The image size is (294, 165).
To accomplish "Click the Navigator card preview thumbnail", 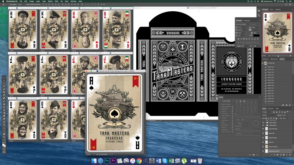I will point(277,32).
